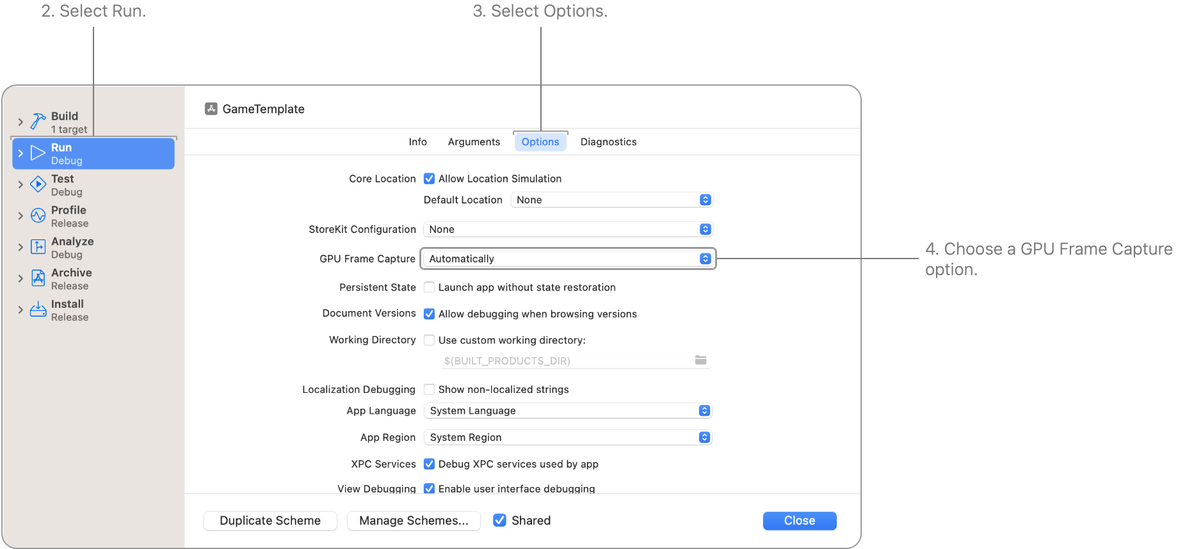This screenshot has width=1178, height=549.
Task: Switch to the Diagnostics tab
Action: coord(608,141)
